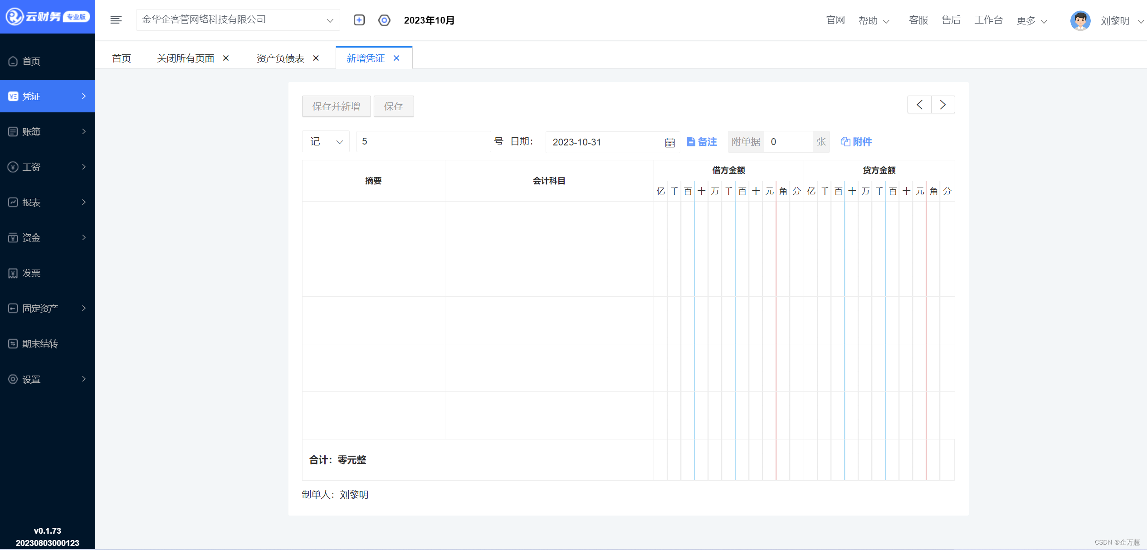1147x550 pixels.
Task: Select the 工资 module icon
Action: point(13,167)
